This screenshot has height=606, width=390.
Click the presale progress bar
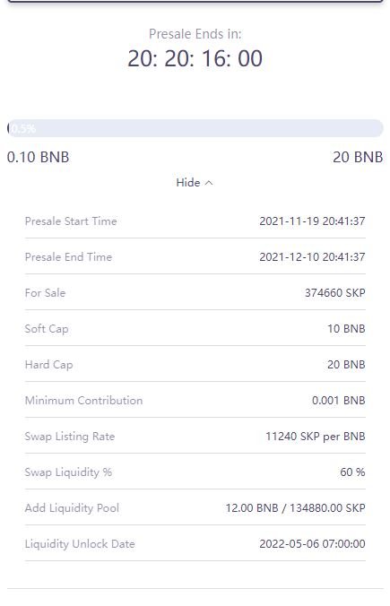[195, 128]
